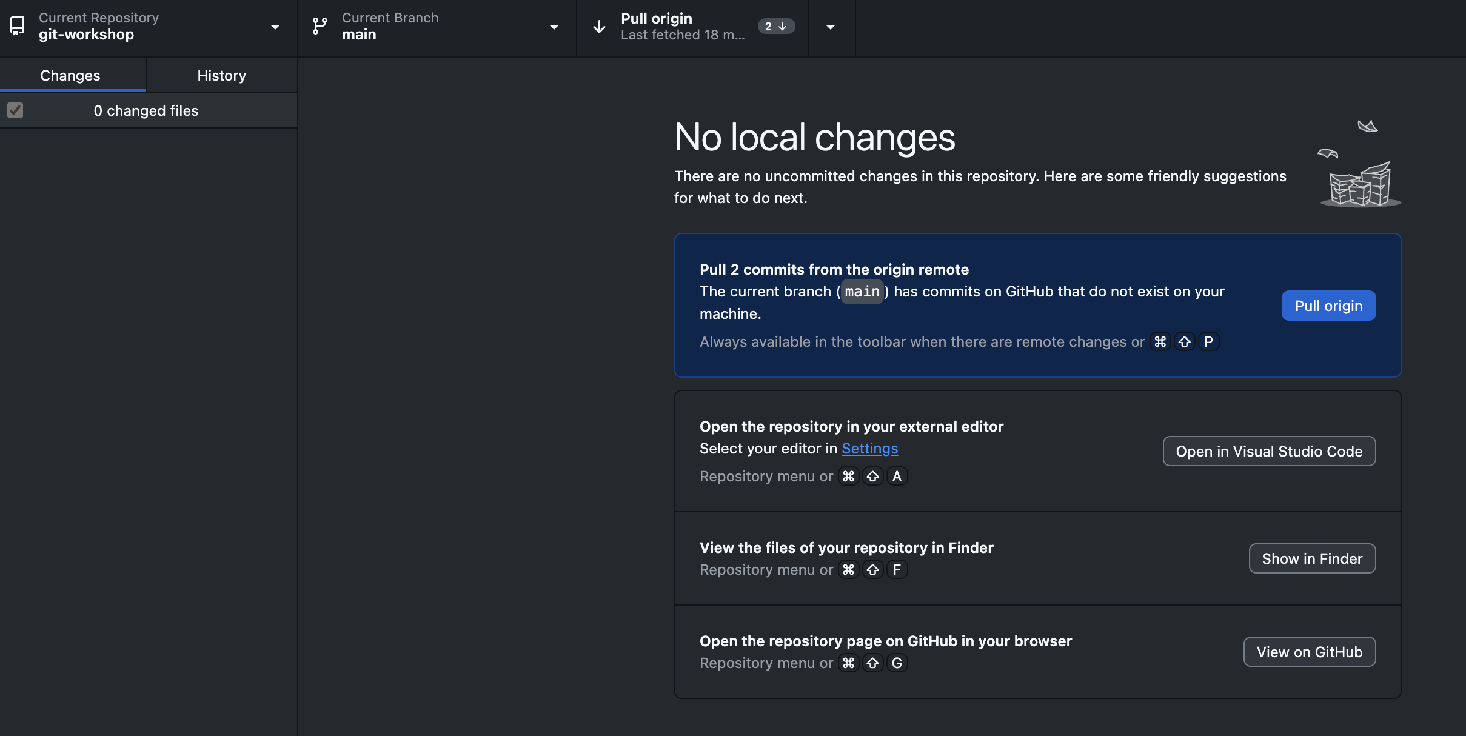Expand the pull options dropdown caret
This screenshot has width=1466, height=736.
[831, 27]
